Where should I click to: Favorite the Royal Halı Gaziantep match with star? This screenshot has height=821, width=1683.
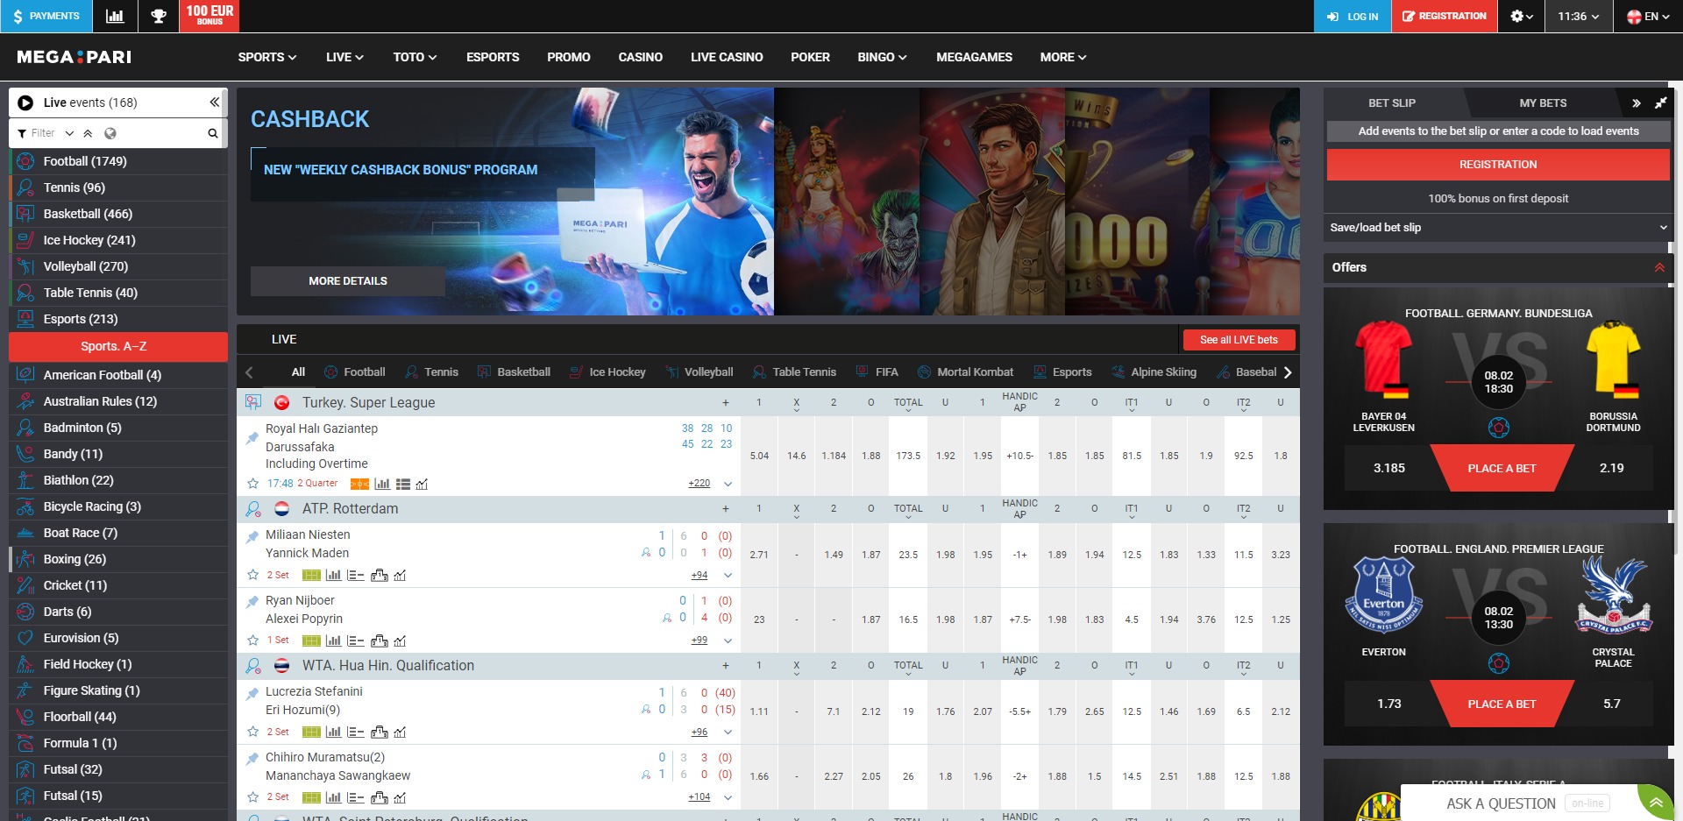pyautogui.click(x=253, y=484)
